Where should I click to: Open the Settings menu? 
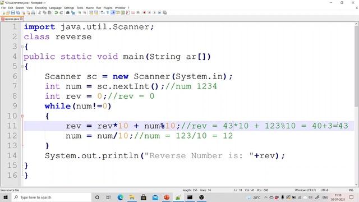click(69, 8)
